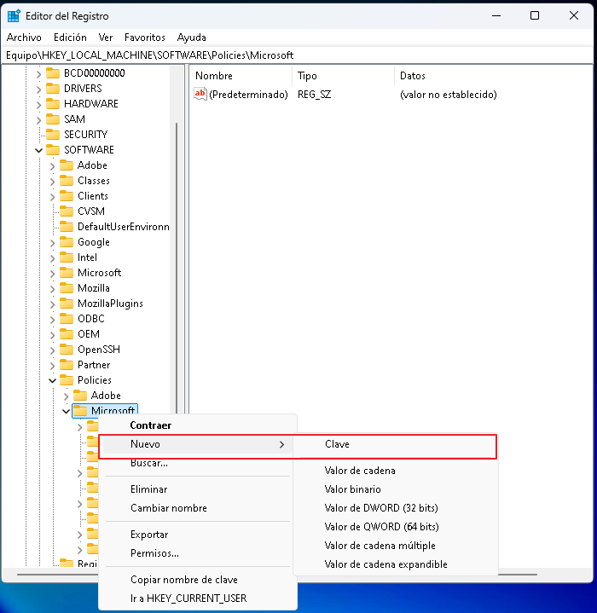The height and width of the screenshot is (613, 597).
Task: Collapse the Microsoft key under Policies
Action: click(66, 411)
